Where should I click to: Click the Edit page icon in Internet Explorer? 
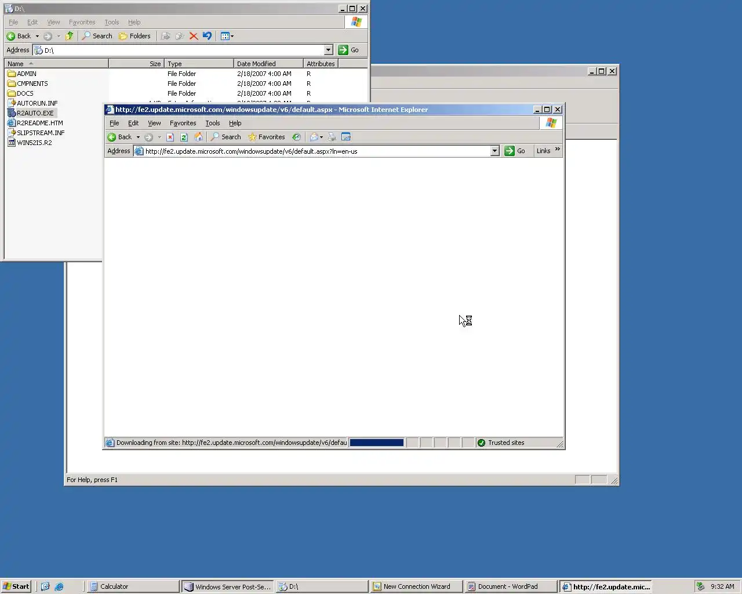point(346,137)
